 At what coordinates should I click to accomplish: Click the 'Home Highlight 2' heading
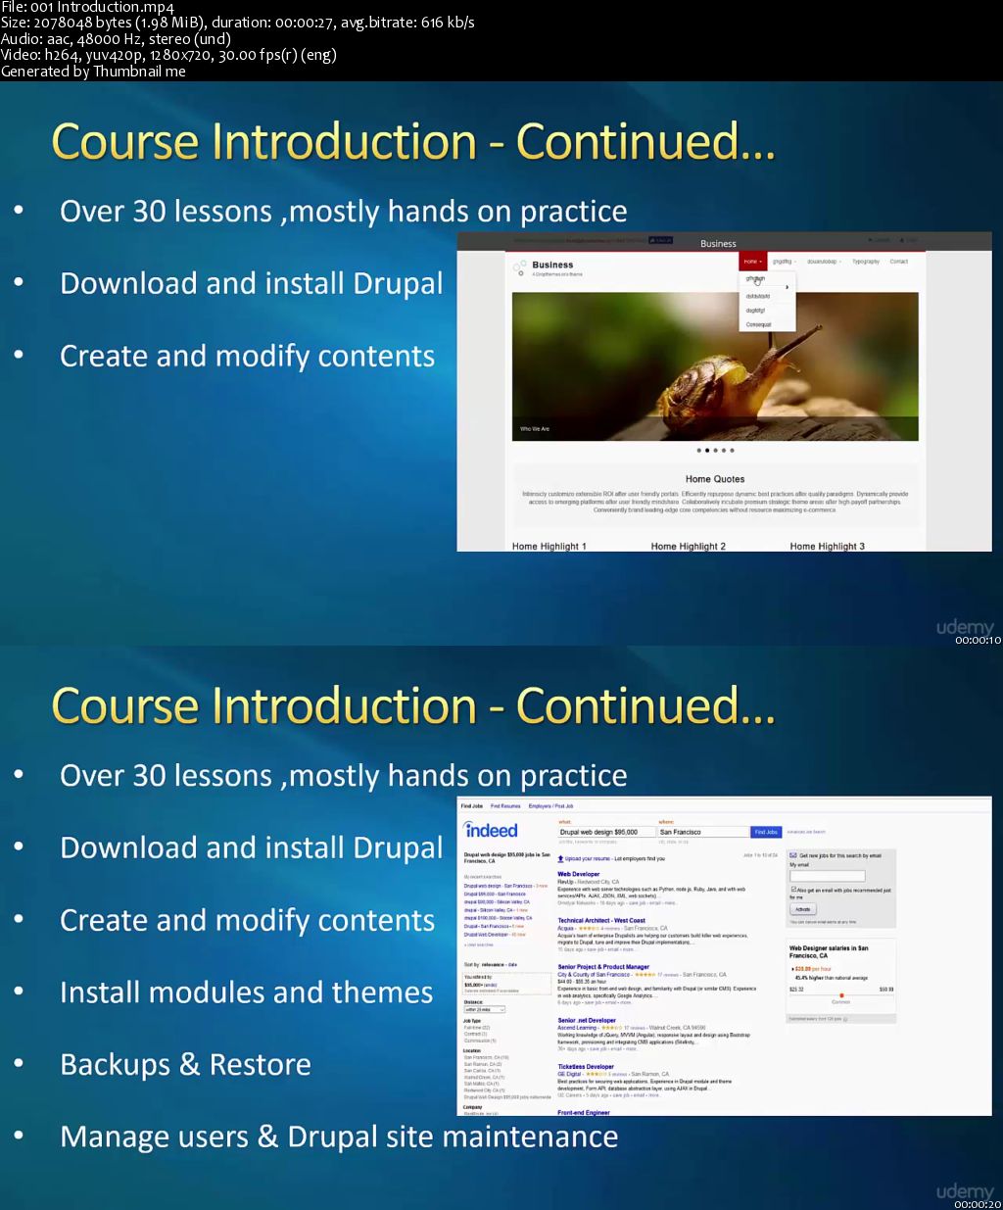point(689,547)
